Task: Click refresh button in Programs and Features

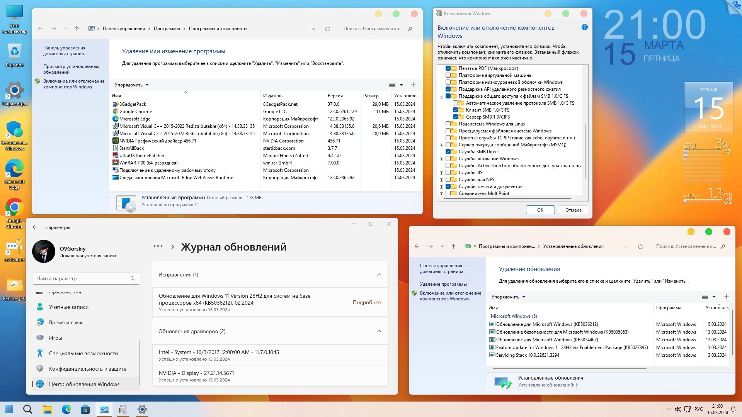Action: pyautogui.click(x=328, y=29)
